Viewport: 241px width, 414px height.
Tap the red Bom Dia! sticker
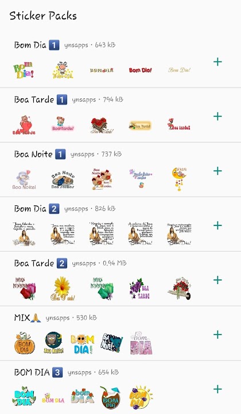pos(141,70)
